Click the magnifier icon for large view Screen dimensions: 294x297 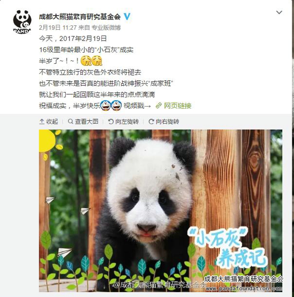click(70, 121)
